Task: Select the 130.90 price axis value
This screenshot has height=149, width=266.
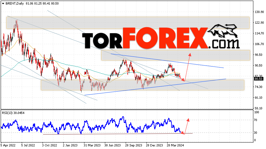Action: coord(259,12)
